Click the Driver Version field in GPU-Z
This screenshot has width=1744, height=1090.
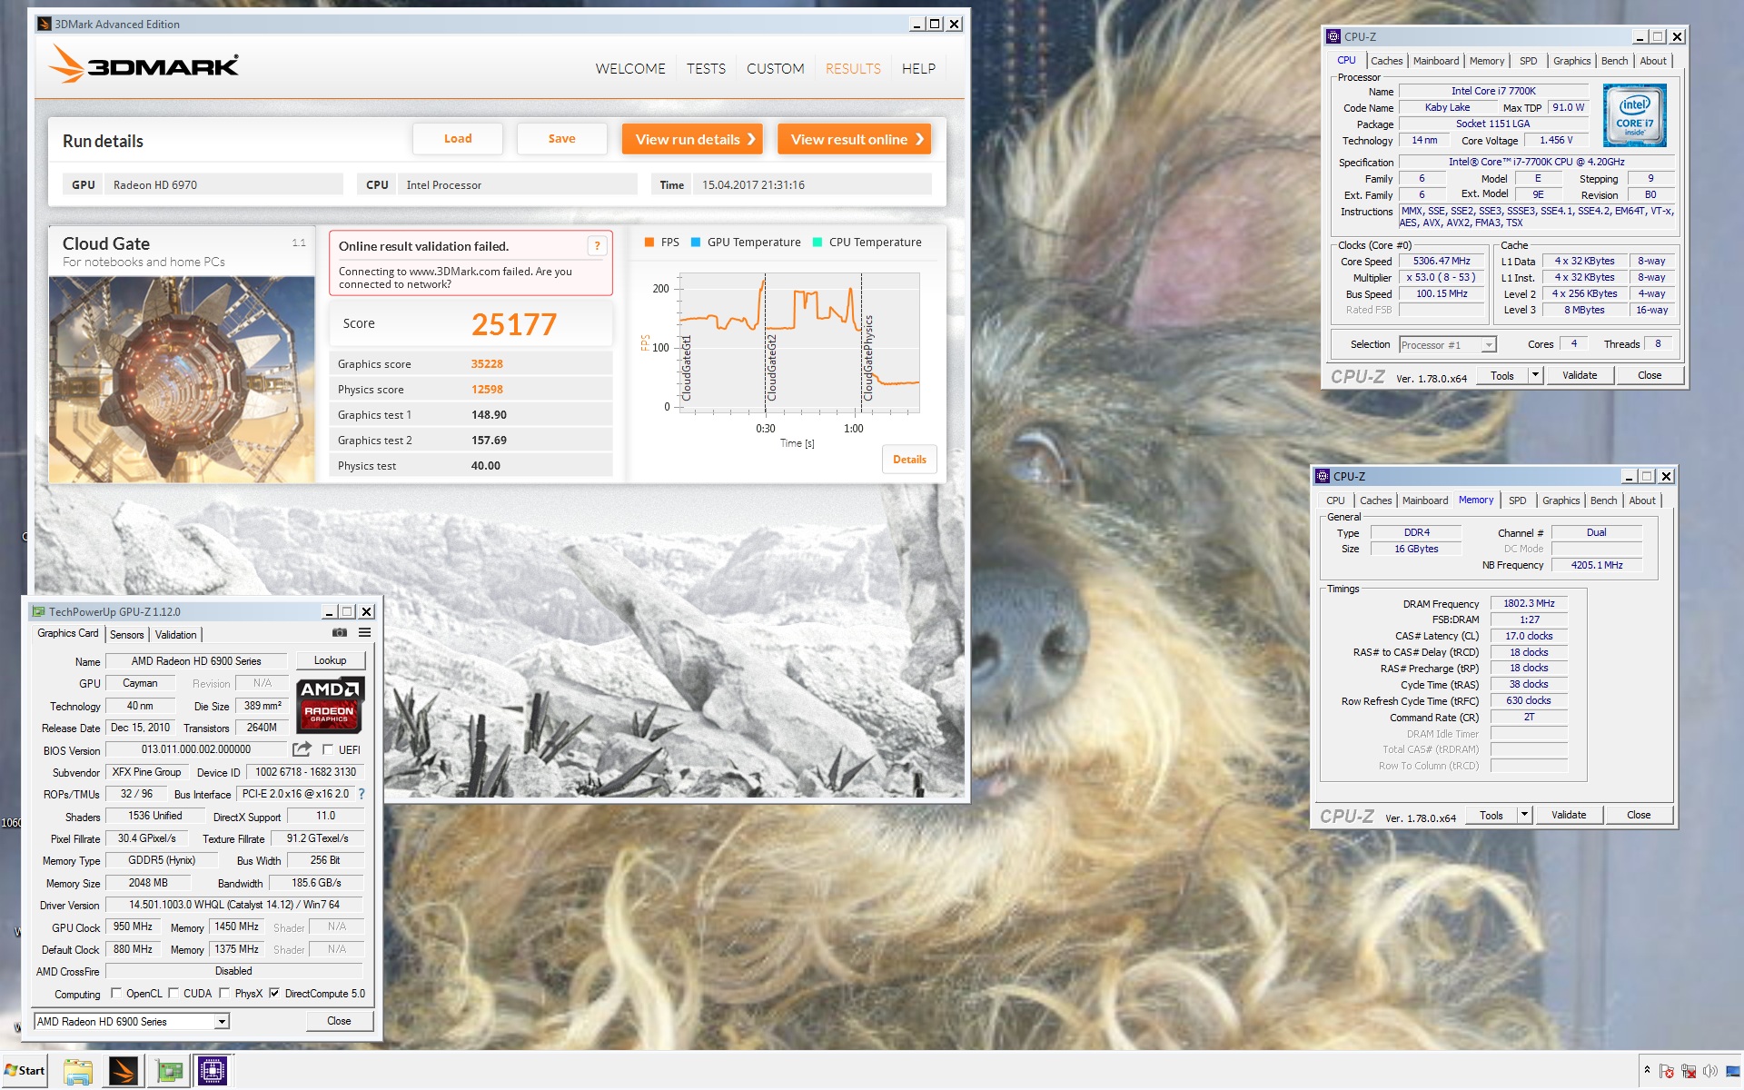(x=234, y=905)
